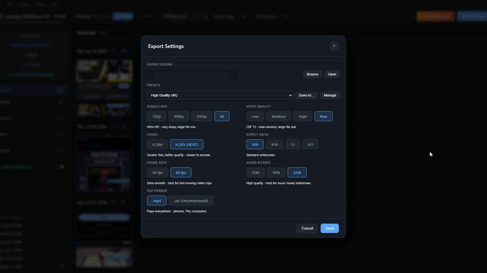Screen dimensions: 487x273
Task: Select 720p resolution
Action: click(157, 116)
